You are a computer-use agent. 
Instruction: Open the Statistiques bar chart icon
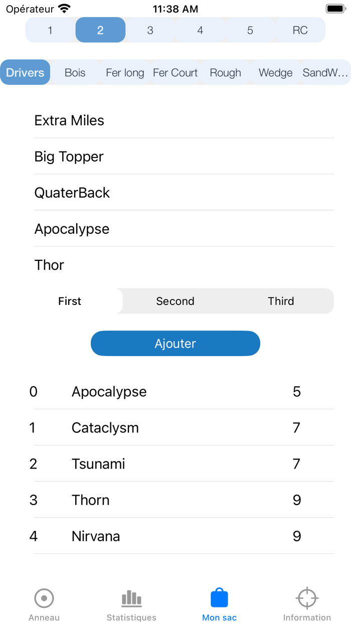131,598
